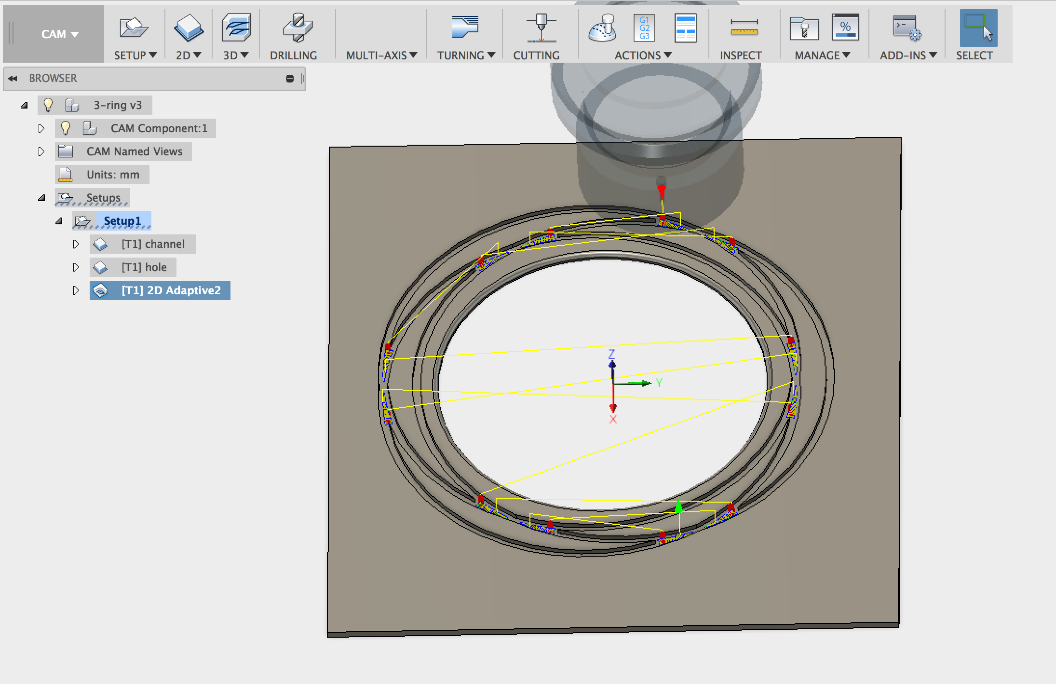Select the [T1] channel operation
The height and width of the screenshot is (684, 1056).
[153, 244]
